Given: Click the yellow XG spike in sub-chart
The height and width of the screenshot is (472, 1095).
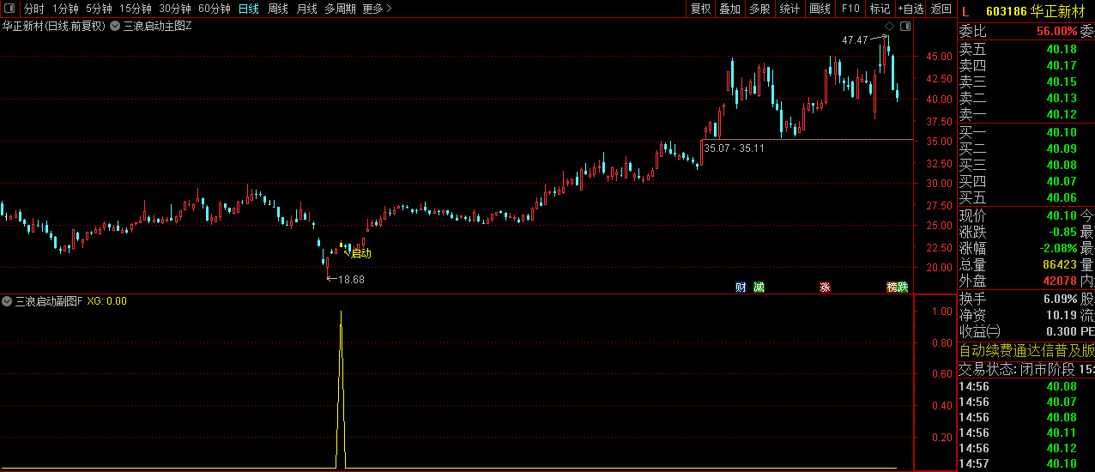Looking at the screenshot, I should coord(342,390).
